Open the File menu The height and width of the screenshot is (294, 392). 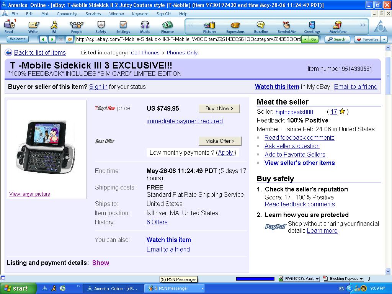15,14
